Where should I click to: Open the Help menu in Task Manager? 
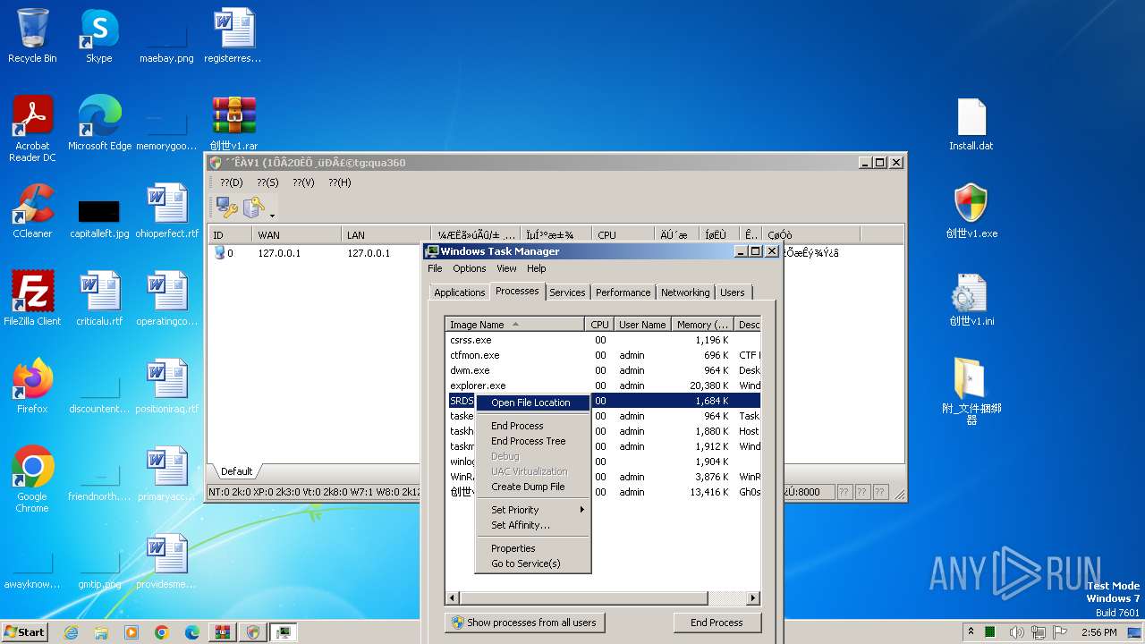(x=536, y=268)
